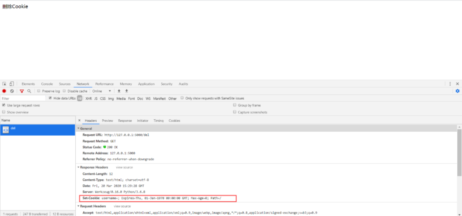Click the Status Code 200 OK line

point(100,147)
